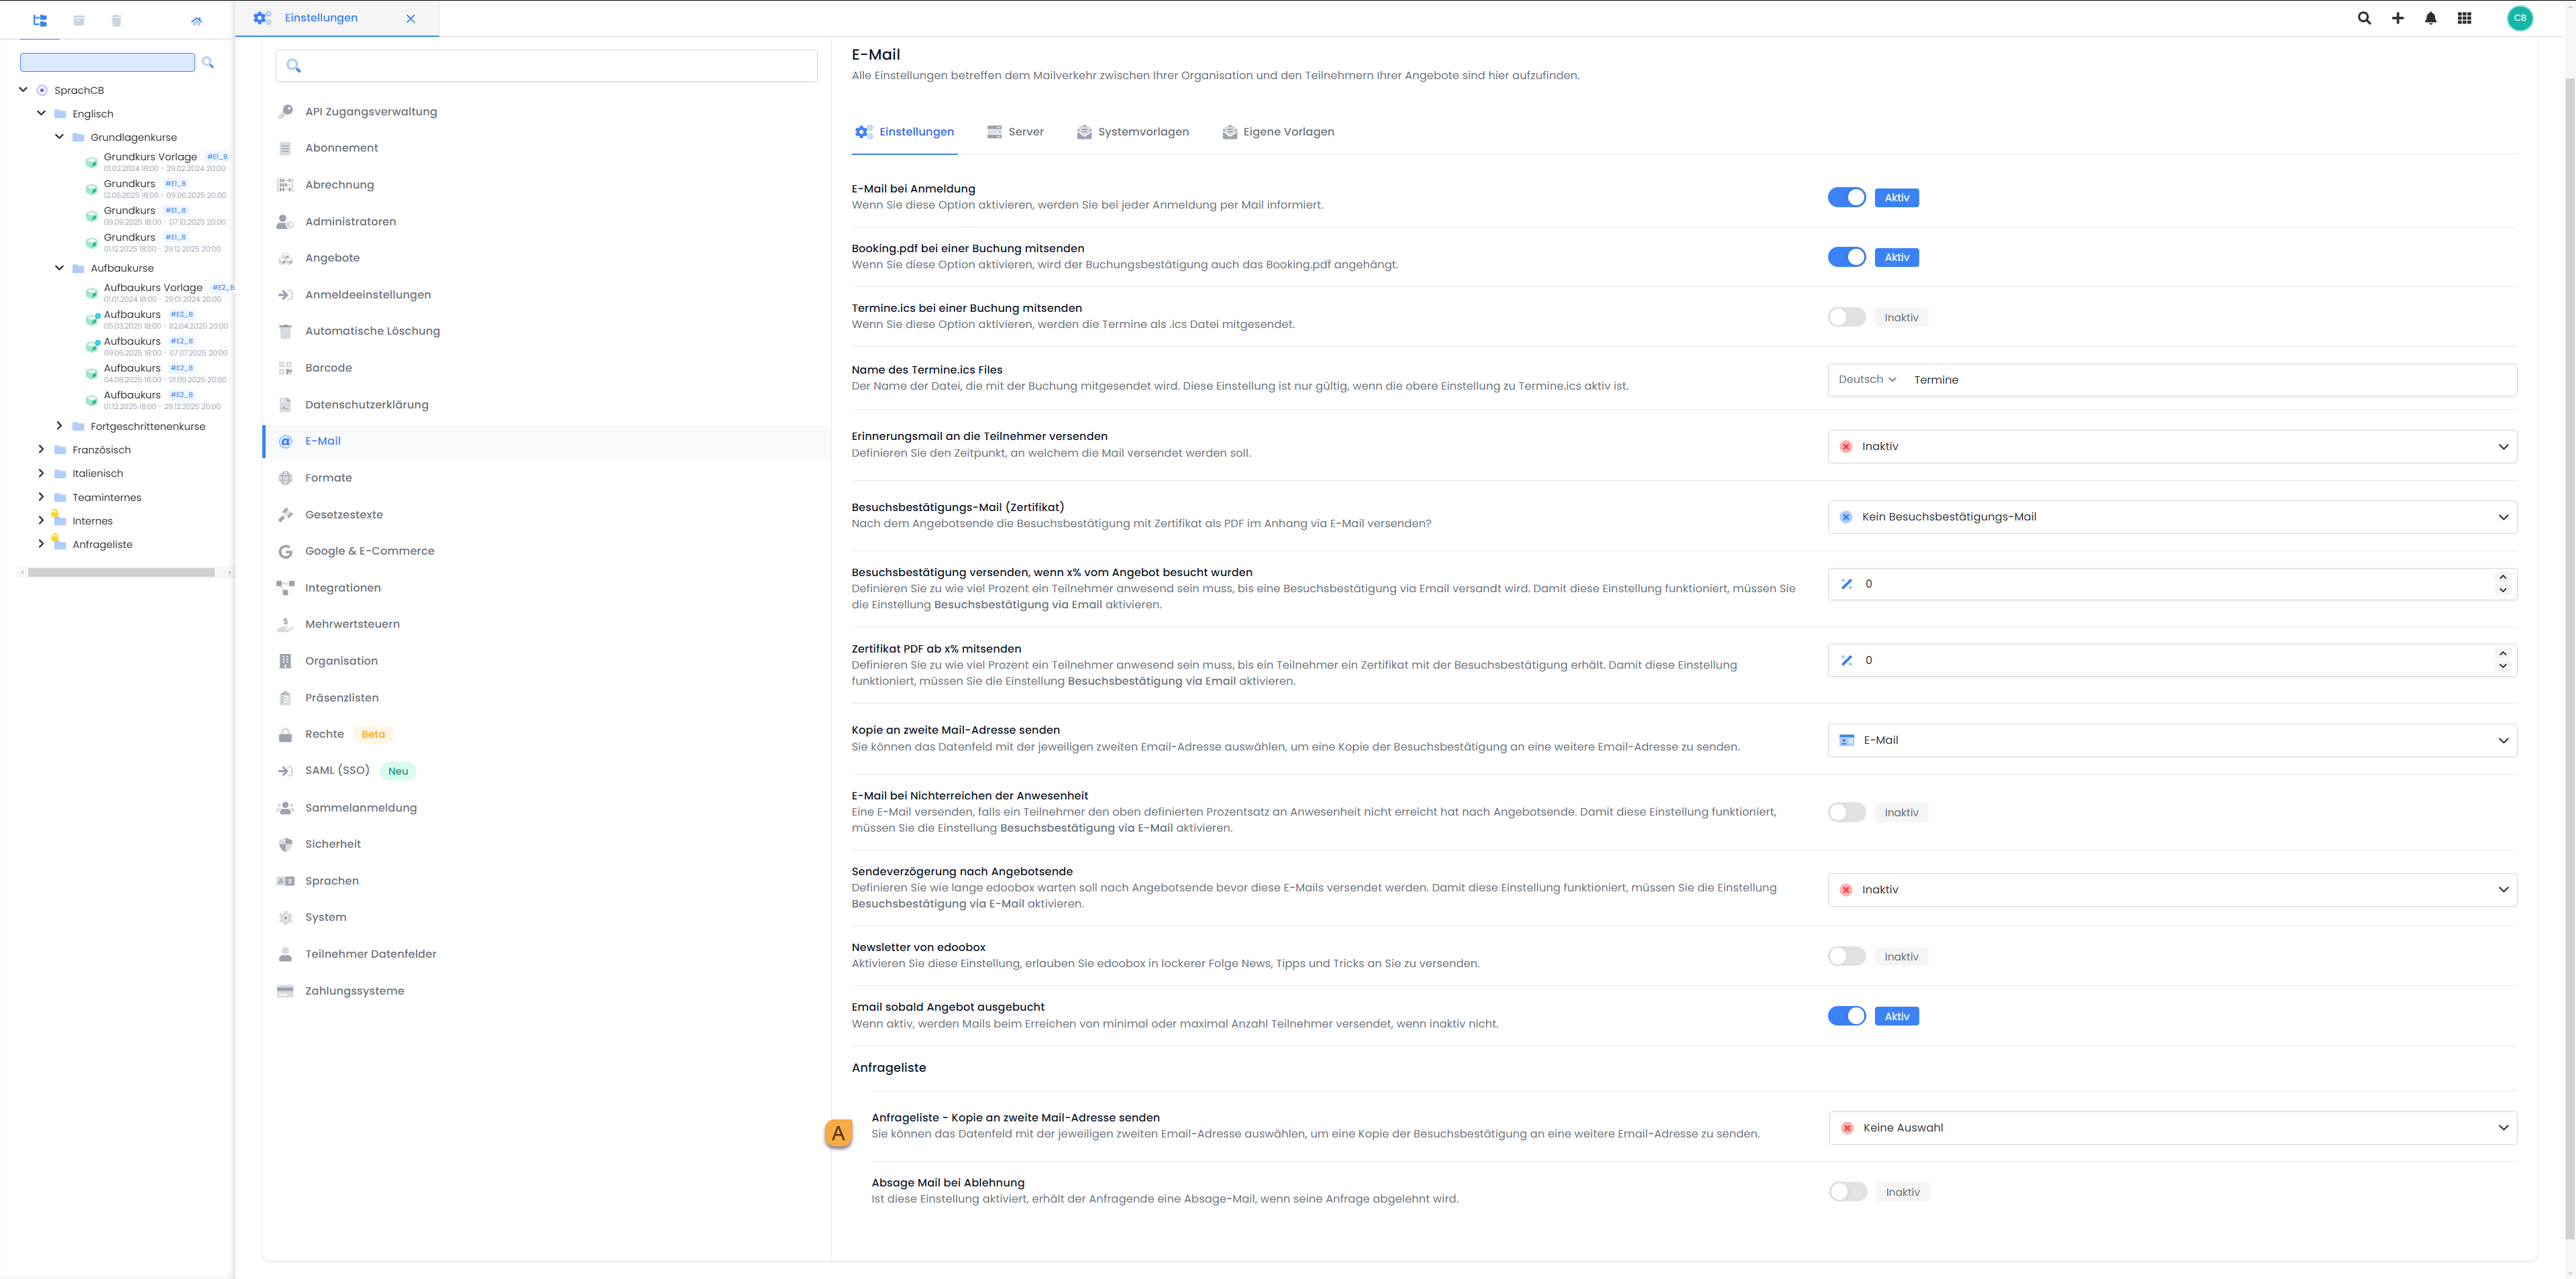This screenshot has width=2576, height=1279.
Task: Expand the Französisch folder
Action: pyautogui.click(x=41, y=449)
